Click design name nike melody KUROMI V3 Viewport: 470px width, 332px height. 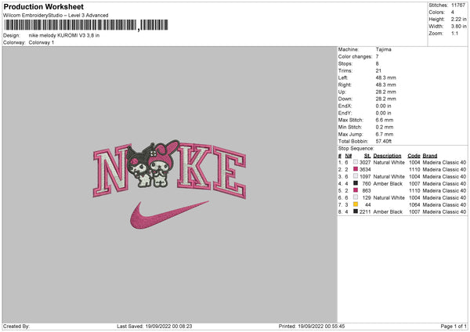click(x=64, y=35)
